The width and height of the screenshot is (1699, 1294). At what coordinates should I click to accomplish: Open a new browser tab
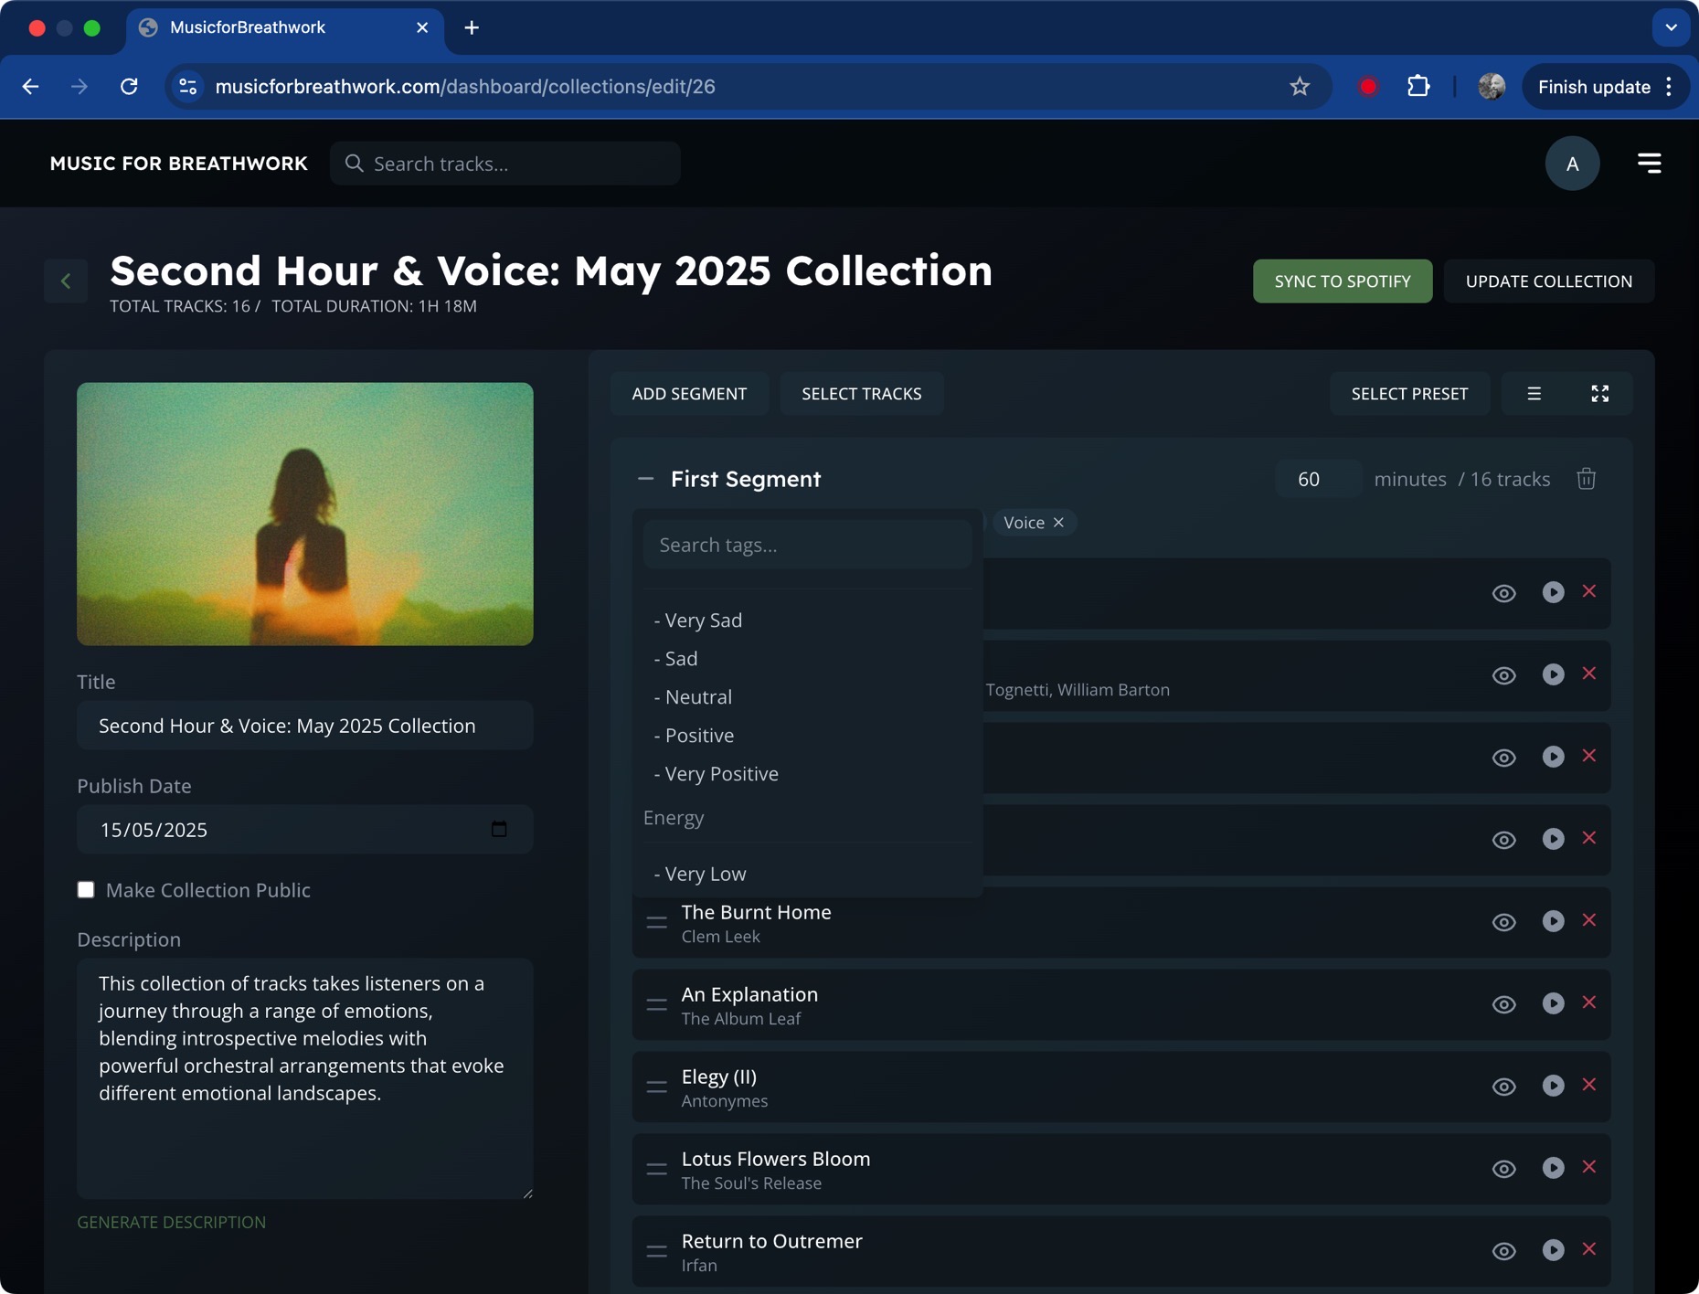[x=472, y=27]
